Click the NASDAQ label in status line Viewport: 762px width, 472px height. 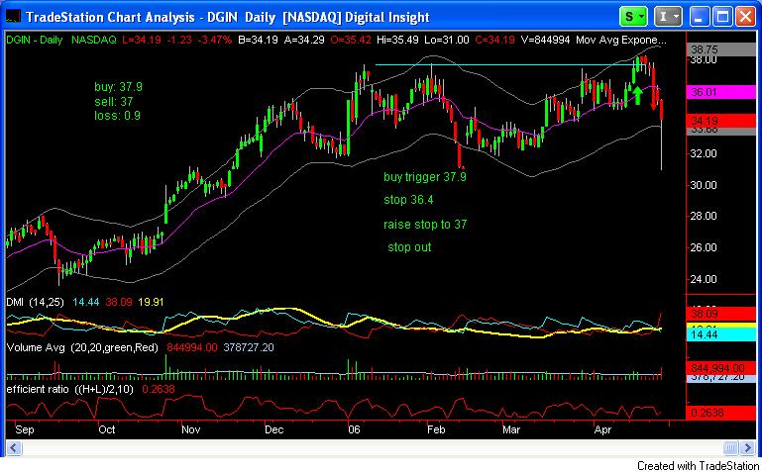[94, 41]
